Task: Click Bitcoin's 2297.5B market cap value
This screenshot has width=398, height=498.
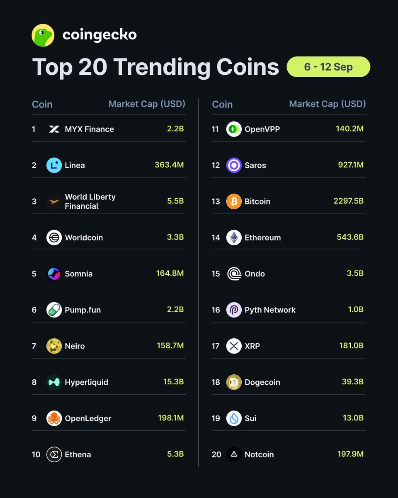Action: (x=348, y=201)
